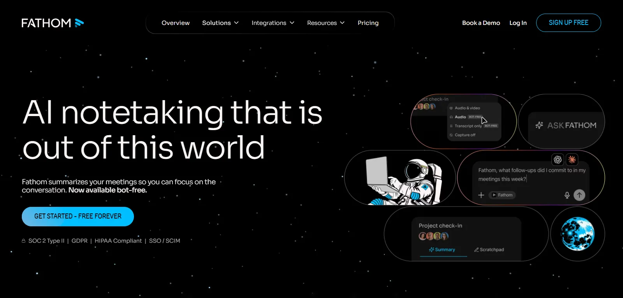Switch to the Scratchpad tab
The image size is (623, 298).
pos(489,250)
